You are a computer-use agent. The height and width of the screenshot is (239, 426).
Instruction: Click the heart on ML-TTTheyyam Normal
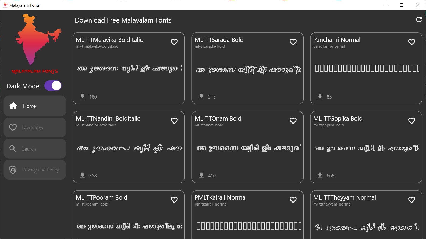click(412, 200)
